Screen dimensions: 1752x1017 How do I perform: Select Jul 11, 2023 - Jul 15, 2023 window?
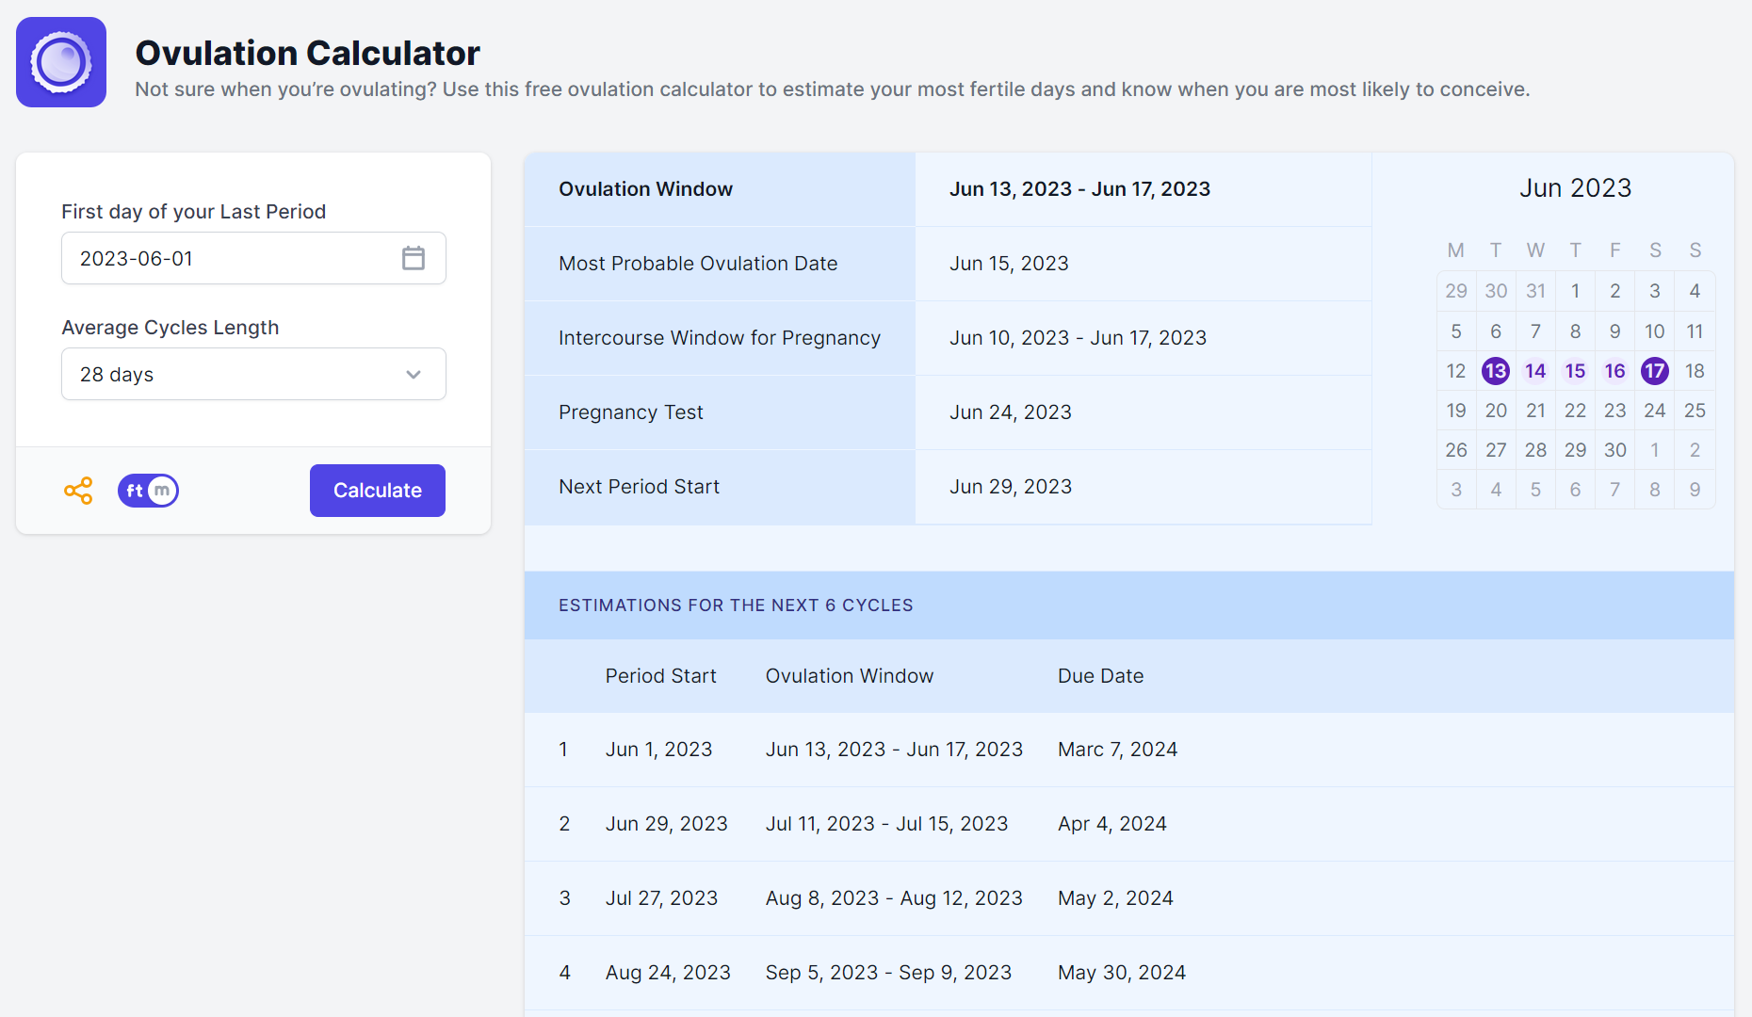[x=886, y=824]
